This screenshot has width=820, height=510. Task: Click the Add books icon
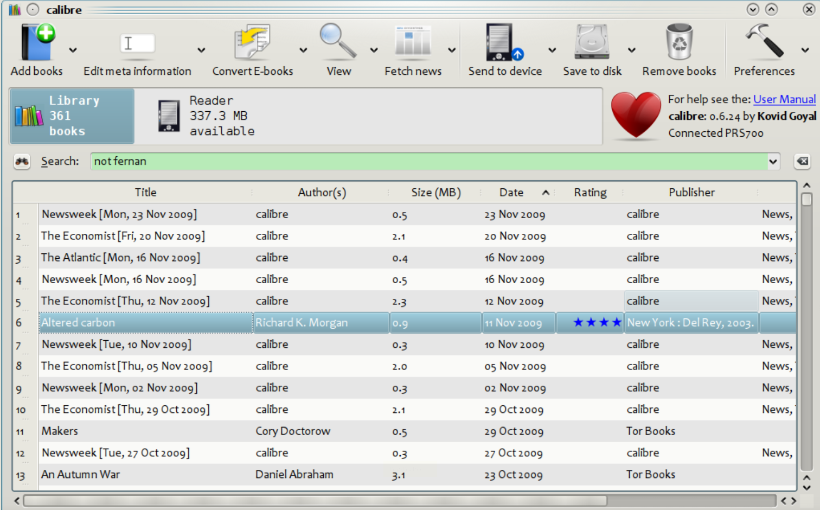[37, 42]
